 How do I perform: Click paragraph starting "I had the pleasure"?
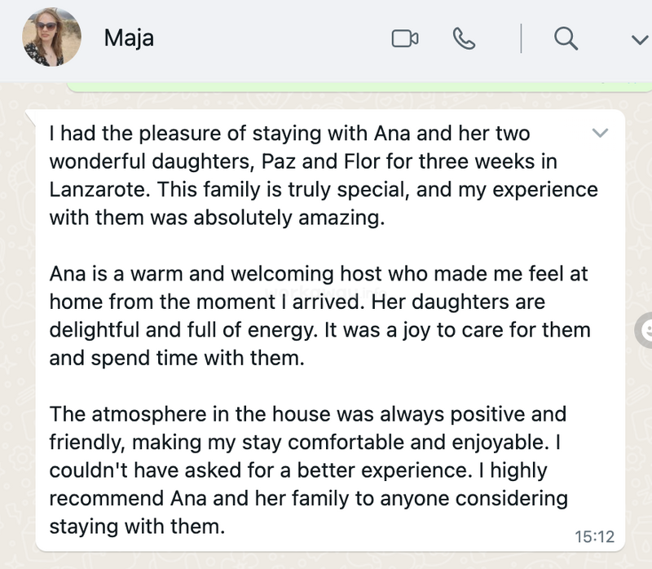click(x=324, y=175)
